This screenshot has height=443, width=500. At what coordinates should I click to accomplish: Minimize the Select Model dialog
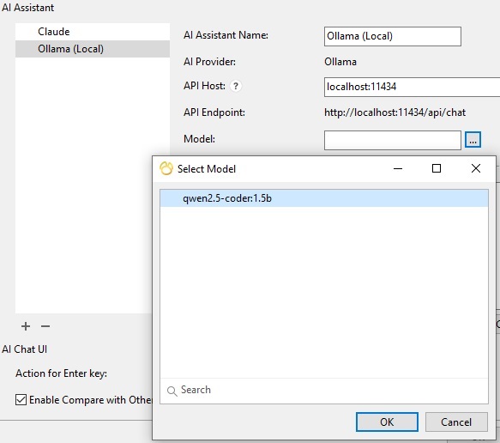click(398, 168)
